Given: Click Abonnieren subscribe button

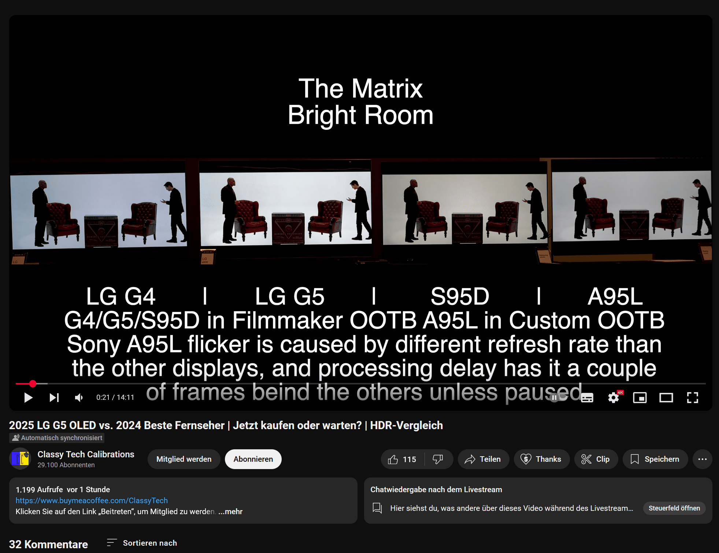Looking at the screenshot, I should tap(253, 459).
